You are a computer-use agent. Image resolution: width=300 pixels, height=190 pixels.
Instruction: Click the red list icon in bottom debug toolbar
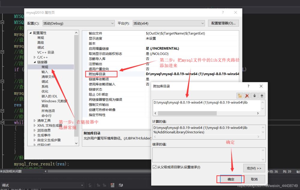coord(112,185)
